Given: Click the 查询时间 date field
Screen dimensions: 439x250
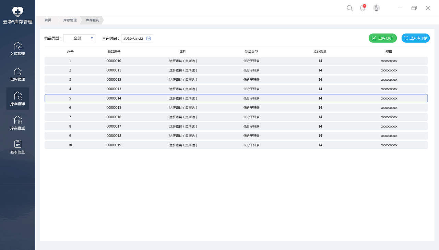Looking at the screenshot, I should [x=137, y=38].
